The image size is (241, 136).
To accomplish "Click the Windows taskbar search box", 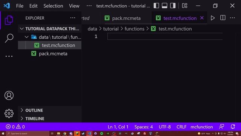I will [x=27, y=133].
